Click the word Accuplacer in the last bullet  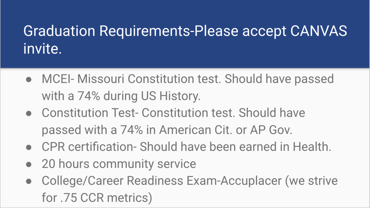tap(250, 181)
